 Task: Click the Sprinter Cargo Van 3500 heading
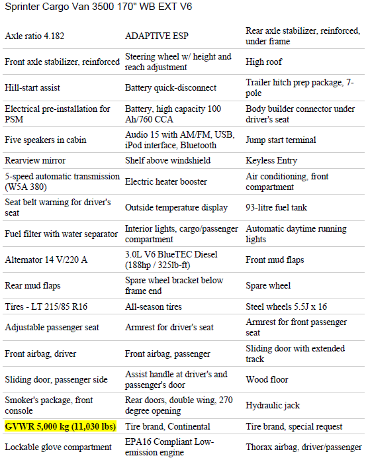(99, 7)
